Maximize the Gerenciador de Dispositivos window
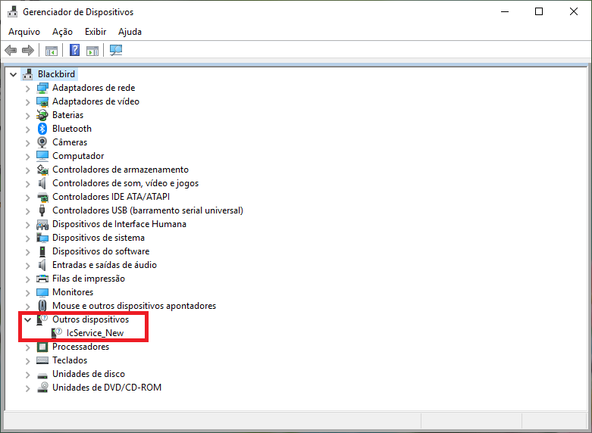 point(539,11)
